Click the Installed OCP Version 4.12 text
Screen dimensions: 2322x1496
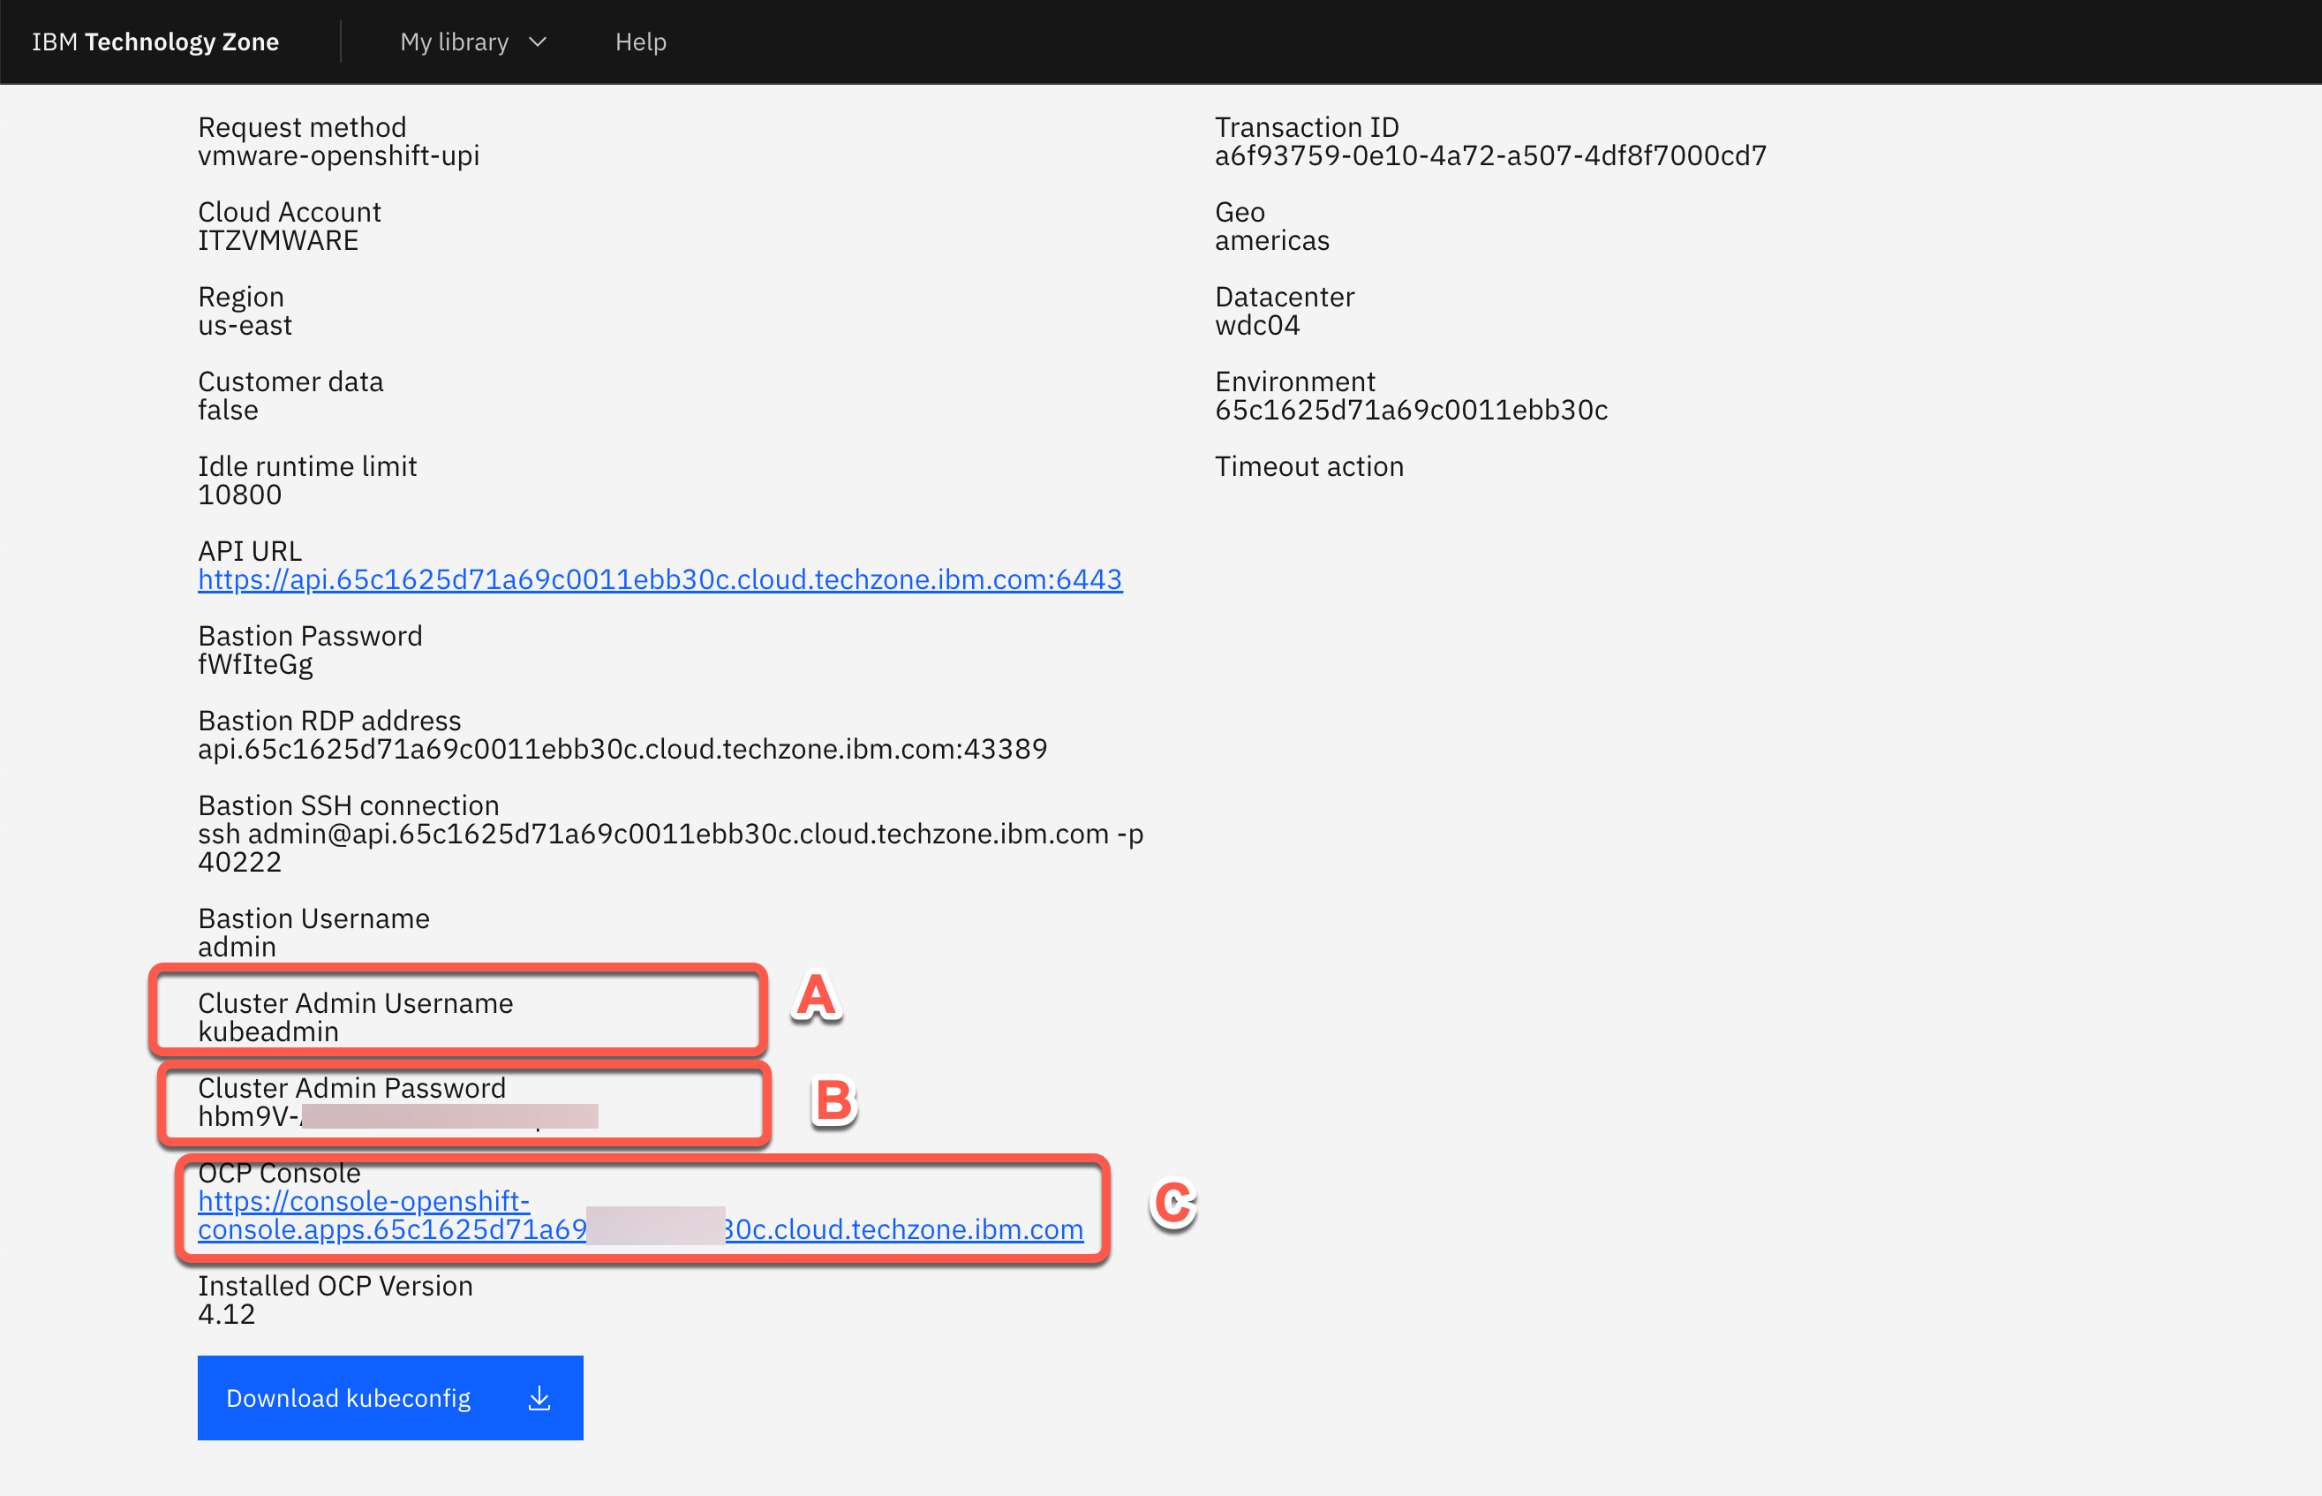pos(226,1314)
